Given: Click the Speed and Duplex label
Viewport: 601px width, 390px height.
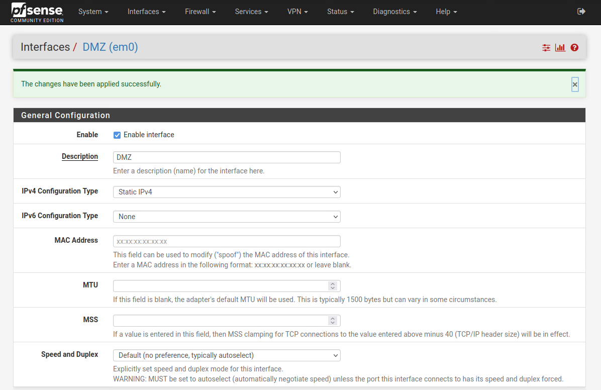Looking at the screenshot, I should (x=70, y=354).
